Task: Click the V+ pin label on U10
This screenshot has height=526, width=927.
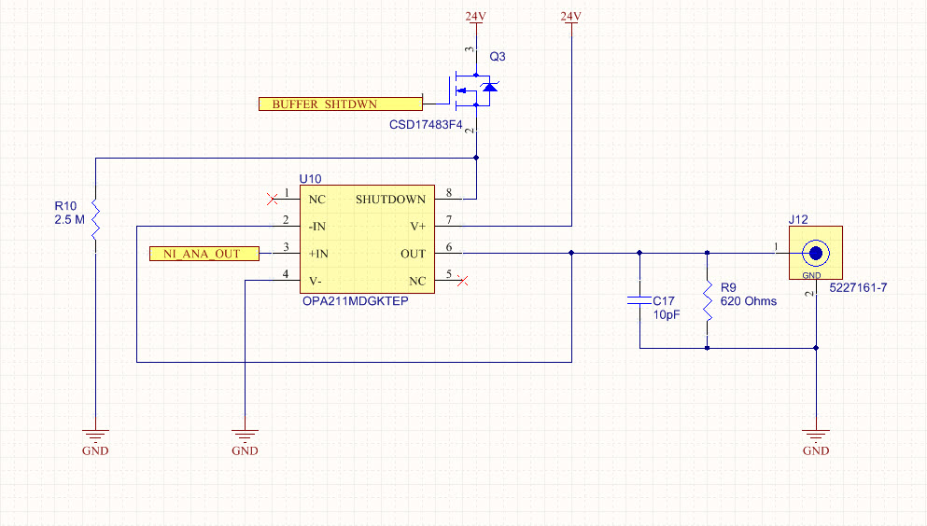Action: point(418,227)
